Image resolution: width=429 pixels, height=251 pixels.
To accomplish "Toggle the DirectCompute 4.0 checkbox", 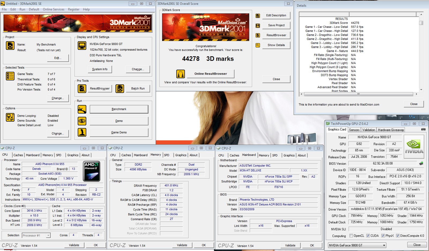I will point(398,236).
